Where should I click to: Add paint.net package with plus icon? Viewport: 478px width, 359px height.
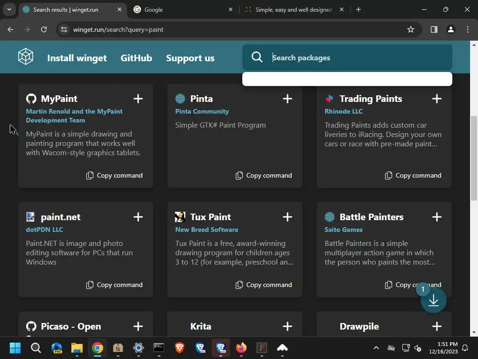138,217
